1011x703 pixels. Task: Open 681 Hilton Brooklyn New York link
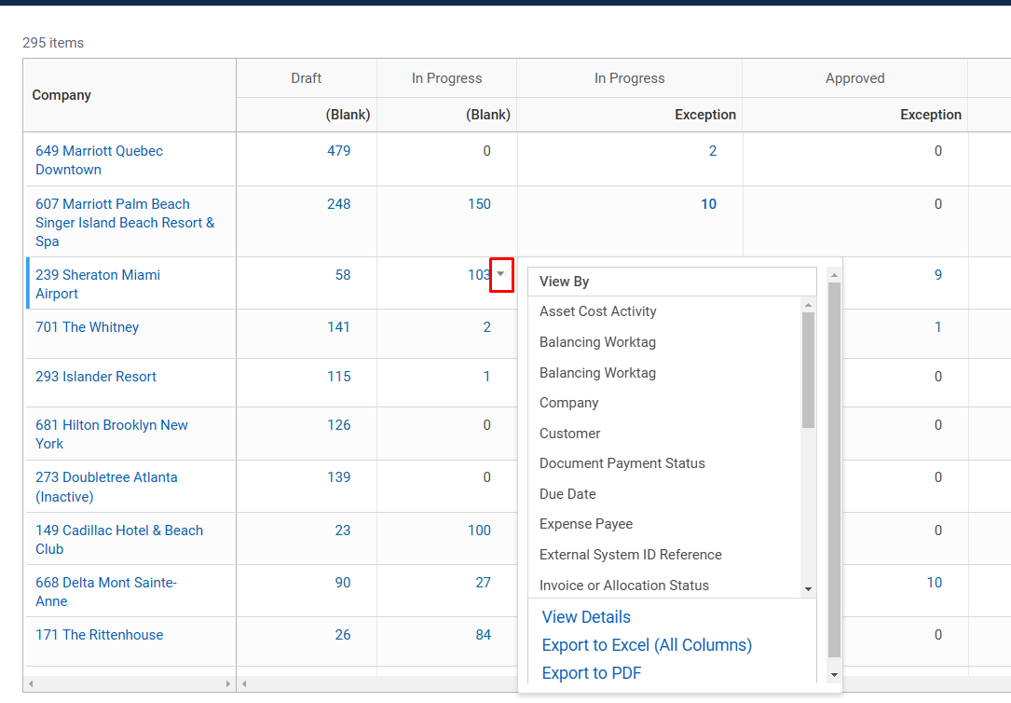112,434
